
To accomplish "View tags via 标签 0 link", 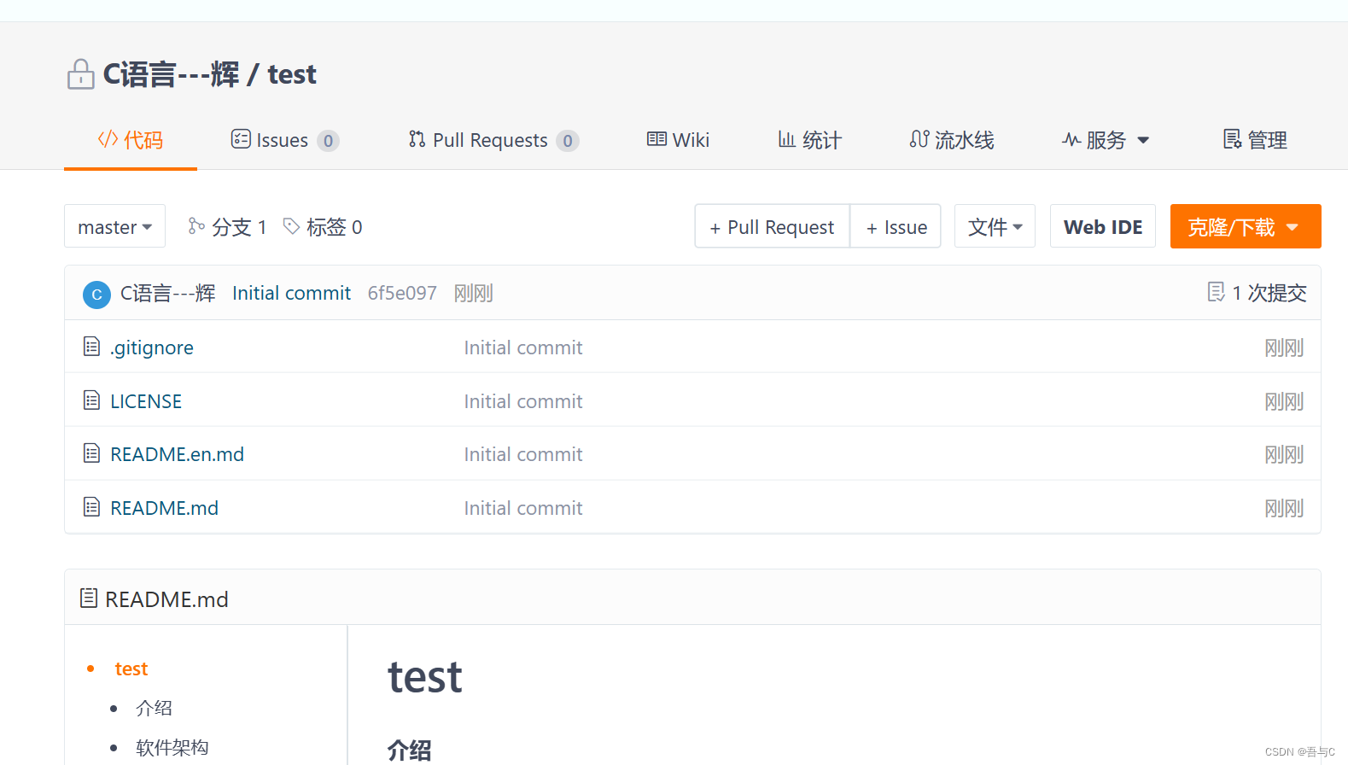I will pyautogui.click(x=323, y=227).
